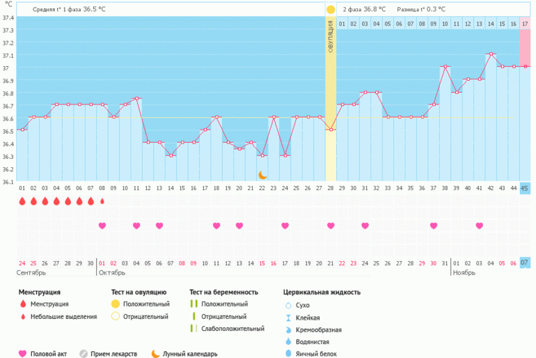Select the Яичный белок cervical fluid icon
Screen dimensions: 536x358
288,354
